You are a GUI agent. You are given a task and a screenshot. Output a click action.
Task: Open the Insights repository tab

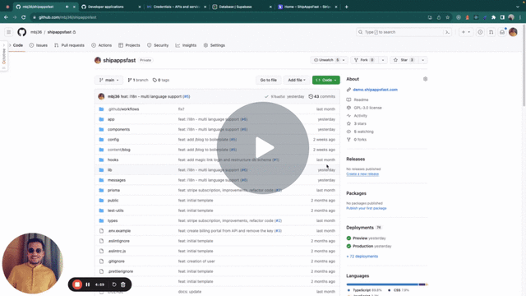[x=186, y=45]
